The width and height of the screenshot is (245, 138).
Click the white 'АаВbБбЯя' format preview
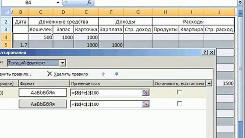42,92
